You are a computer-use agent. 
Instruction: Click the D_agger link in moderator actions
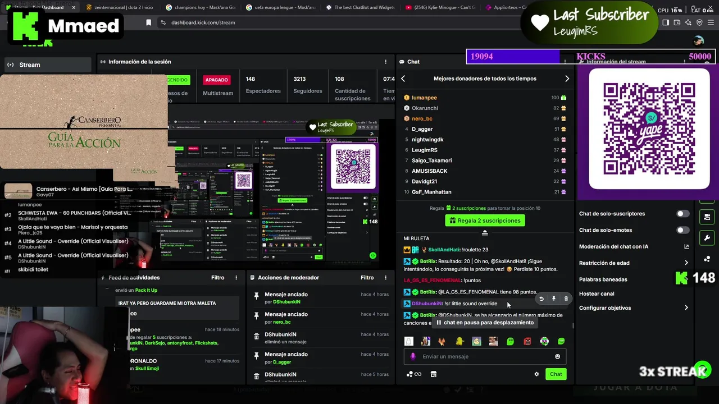click(282, 362)
